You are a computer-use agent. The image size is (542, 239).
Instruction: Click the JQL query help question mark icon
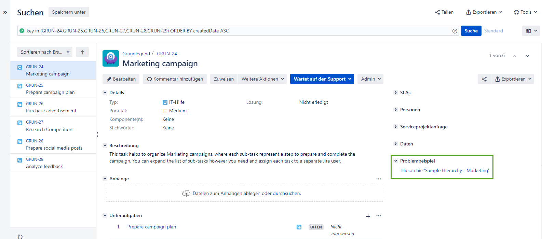[x=455, y=31]
